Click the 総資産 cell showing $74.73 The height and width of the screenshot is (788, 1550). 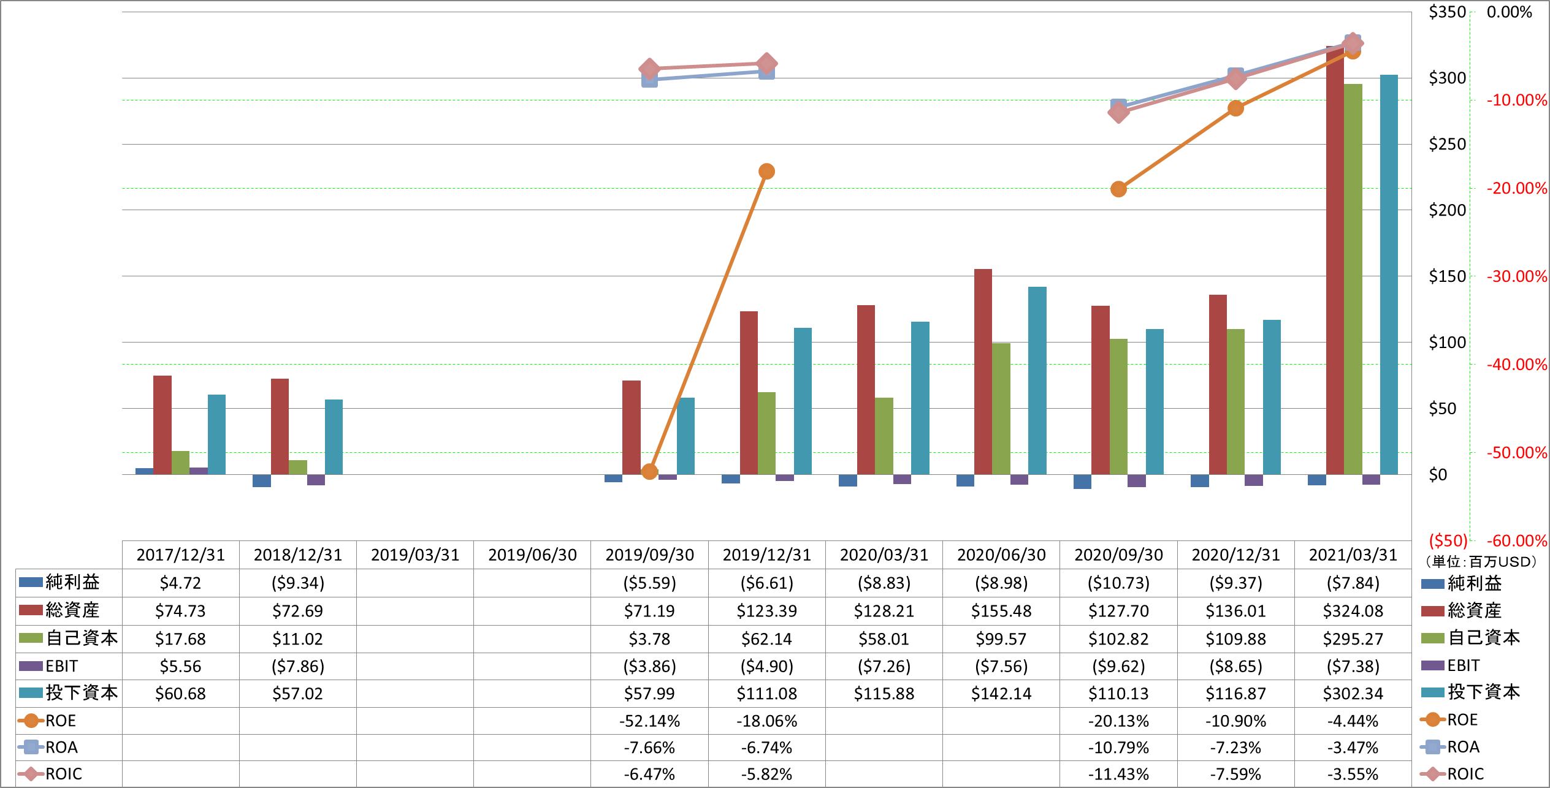(181, 611)
